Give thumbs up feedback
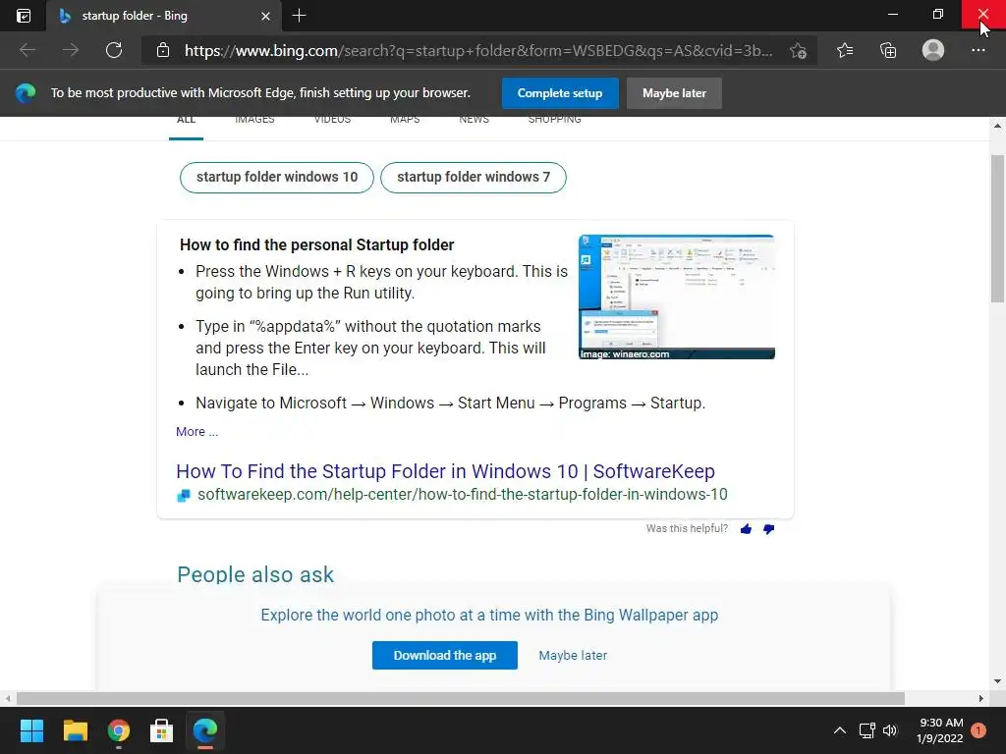This screenshot has height=754, width=1006. 746,529
